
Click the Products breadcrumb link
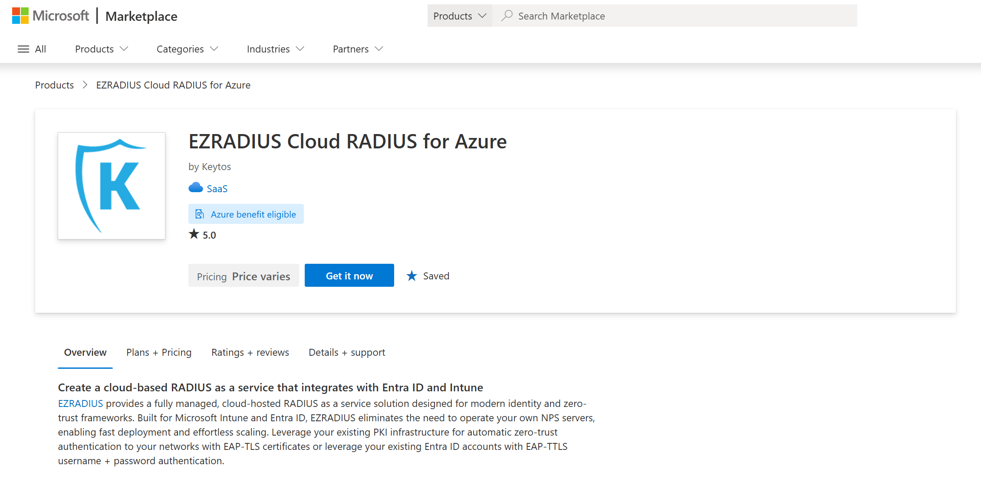coord(54,85)
